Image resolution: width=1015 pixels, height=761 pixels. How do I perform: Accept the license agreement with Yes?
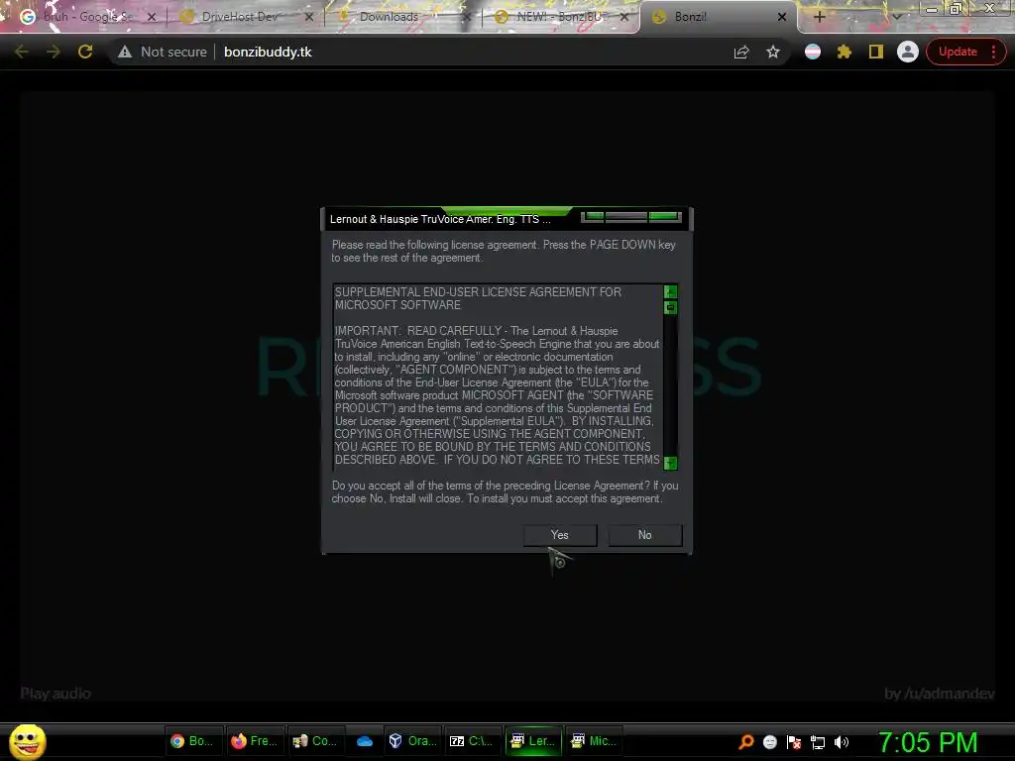(560, 535)
